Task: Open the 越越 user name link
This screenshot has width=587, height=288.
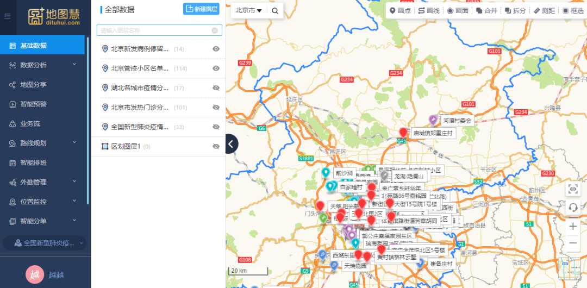Action: (x=56, y=276)
